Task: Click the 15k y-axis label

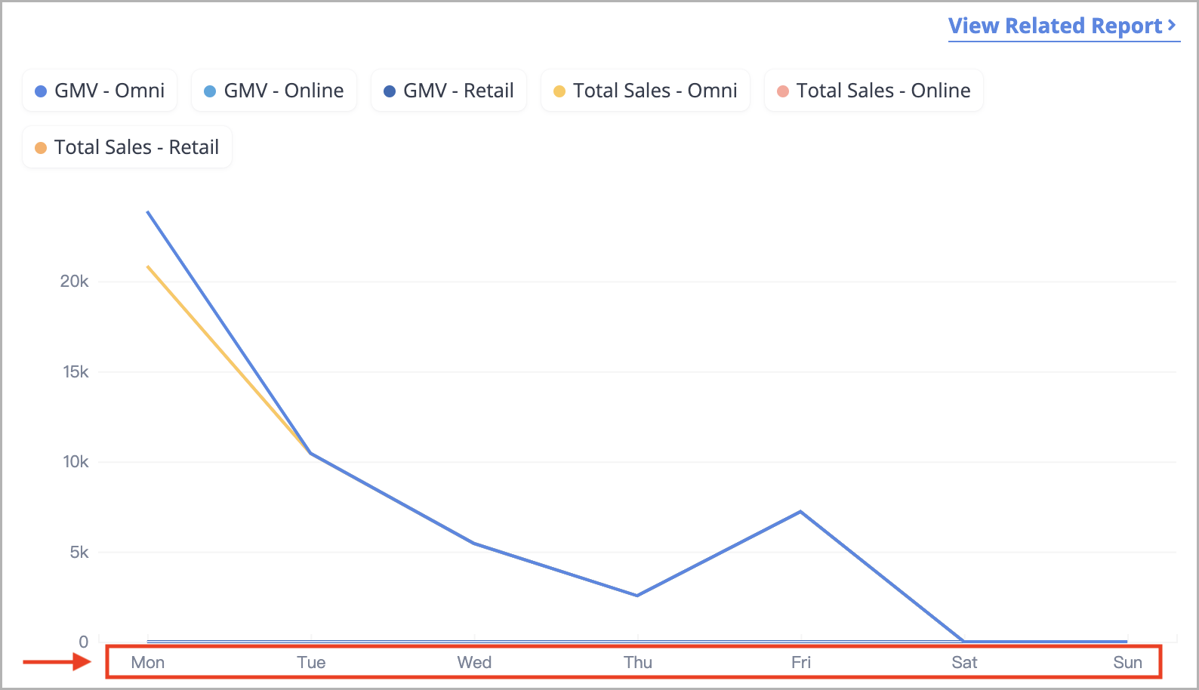Action: (x=76, y=372)
